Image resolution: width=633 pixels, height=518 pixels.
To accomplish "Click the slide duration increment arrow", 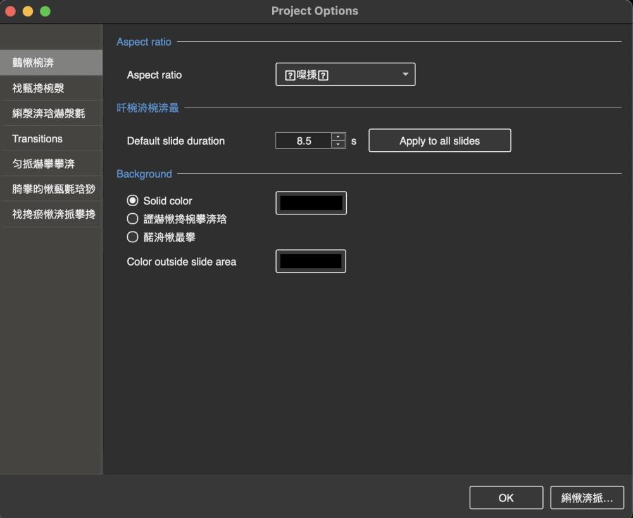I will click(x=339, y=137).
